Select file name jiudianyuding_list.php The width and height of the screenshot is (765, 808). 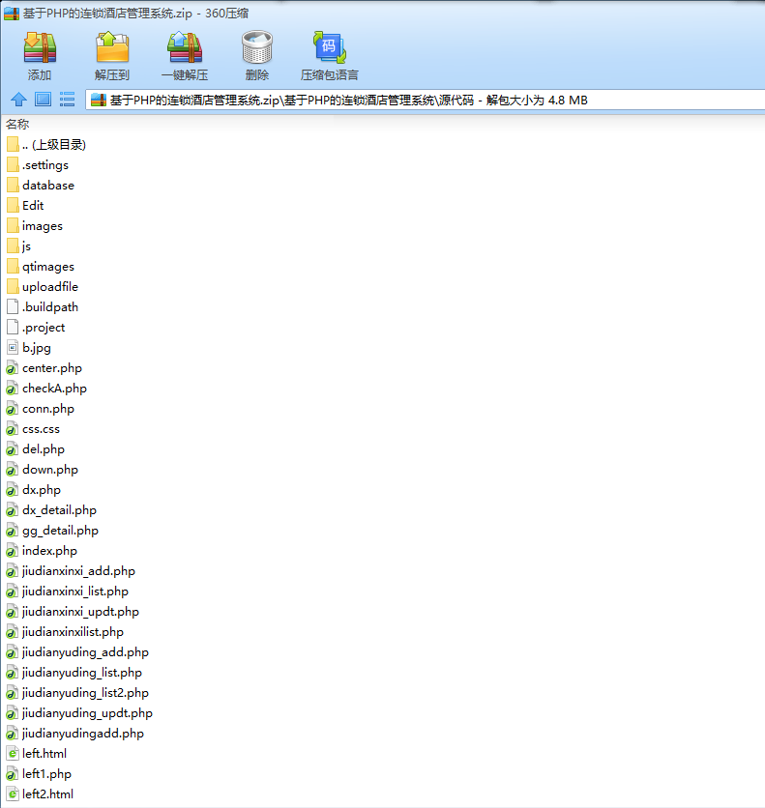82,673
